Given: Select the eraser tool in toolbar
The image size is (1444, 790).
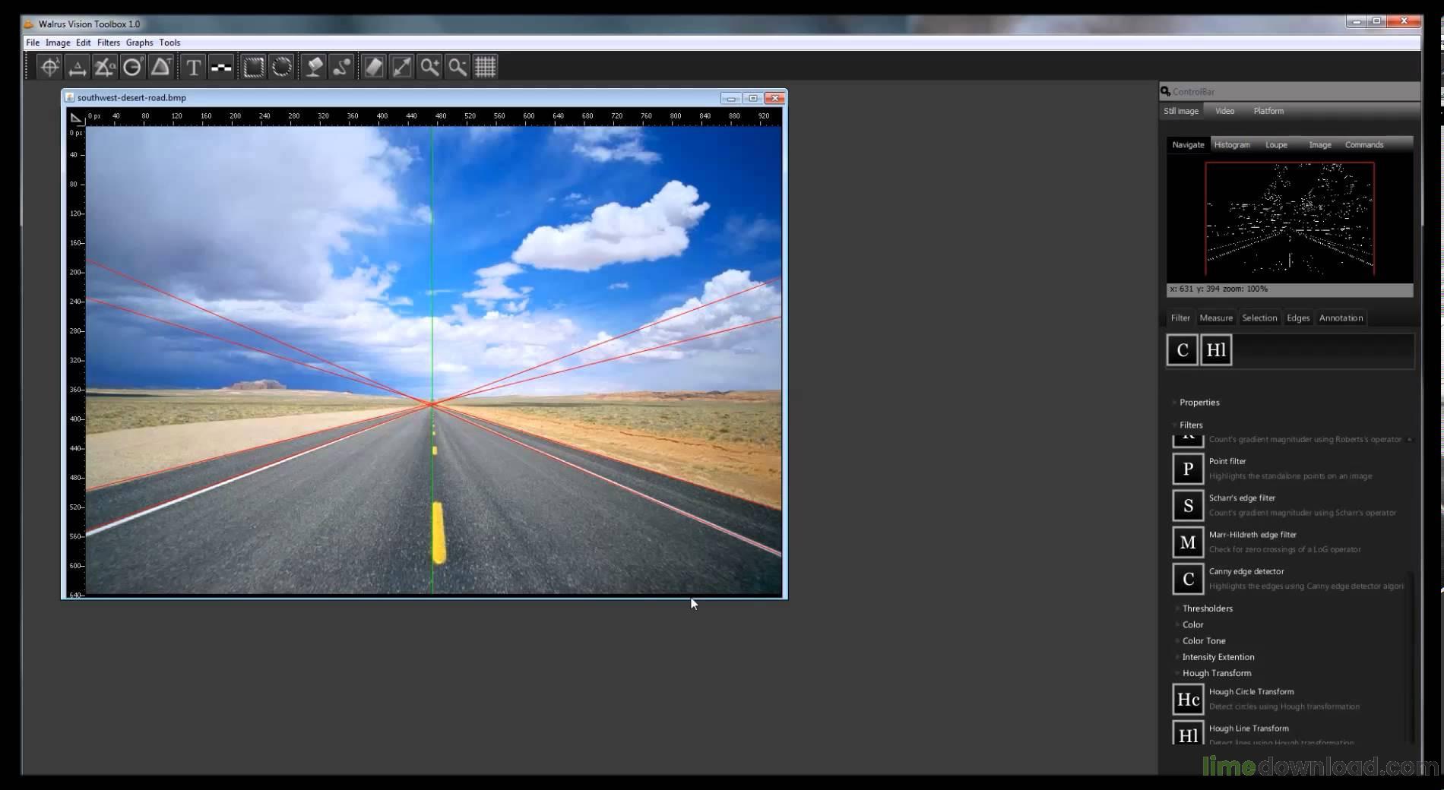Looking at the screenshot, I should point(373,68).
